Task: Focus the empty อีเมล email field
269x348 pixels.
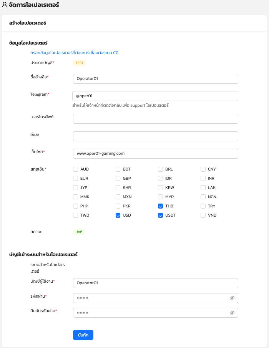Action: pos(155,136)
